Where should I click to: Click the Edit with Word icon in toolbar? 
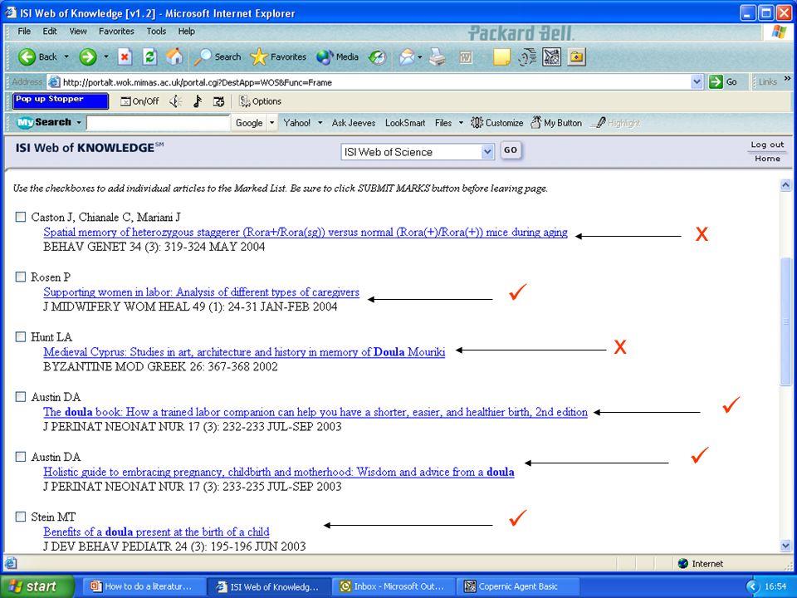[466, 57]
